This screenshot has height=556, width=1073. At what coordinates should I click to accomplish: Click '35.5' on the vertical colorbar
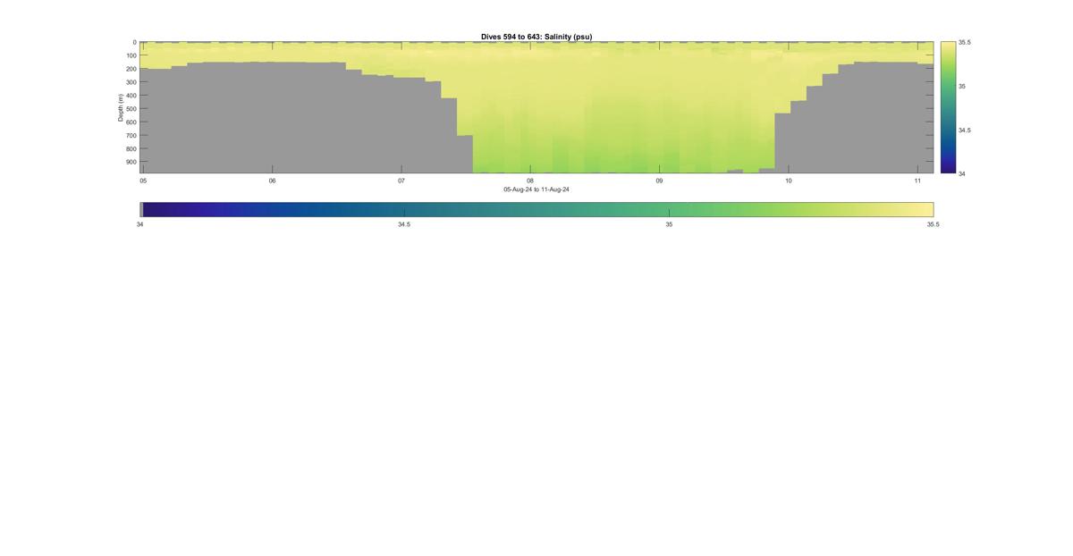pos(965,42)
